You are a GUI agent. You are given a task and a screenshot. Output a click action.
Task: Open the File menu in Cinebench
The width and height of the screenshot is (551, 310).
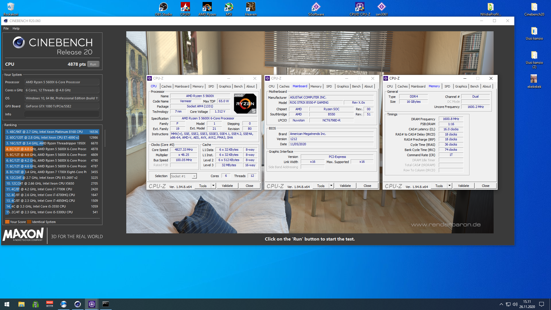pos(6,28)
